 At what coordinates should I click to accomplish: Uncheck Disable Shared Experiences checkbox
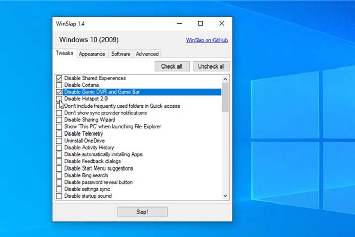[x=59, y=78]
